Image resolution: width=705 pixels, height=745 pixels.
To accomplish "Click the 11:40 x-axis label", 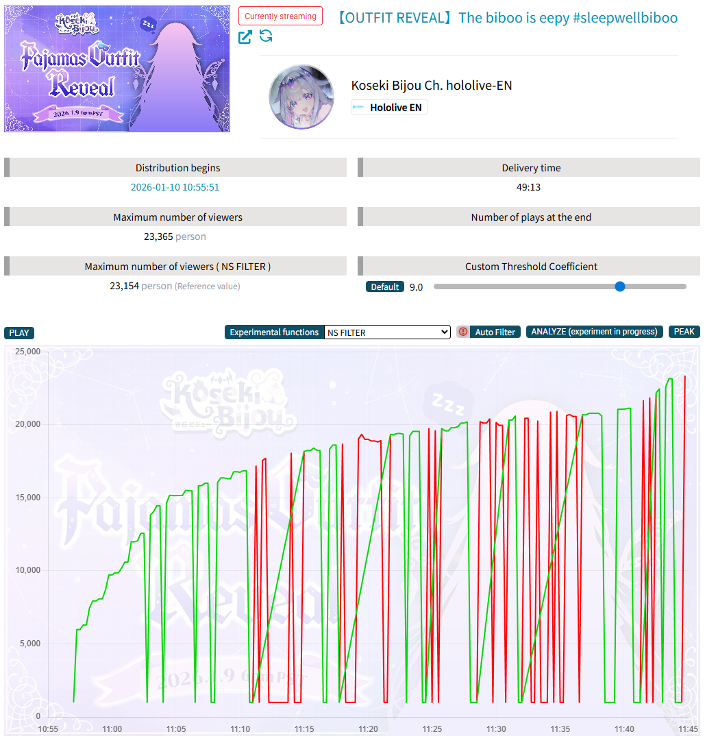I will 624,729.
